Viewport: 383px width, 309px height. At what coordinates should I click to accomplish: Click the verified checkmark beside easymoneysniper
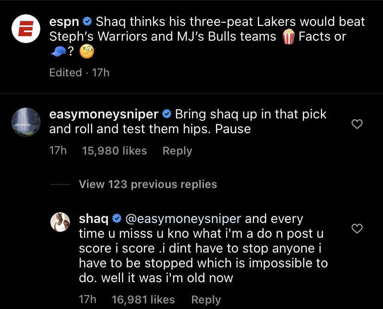tap(166, 112)
